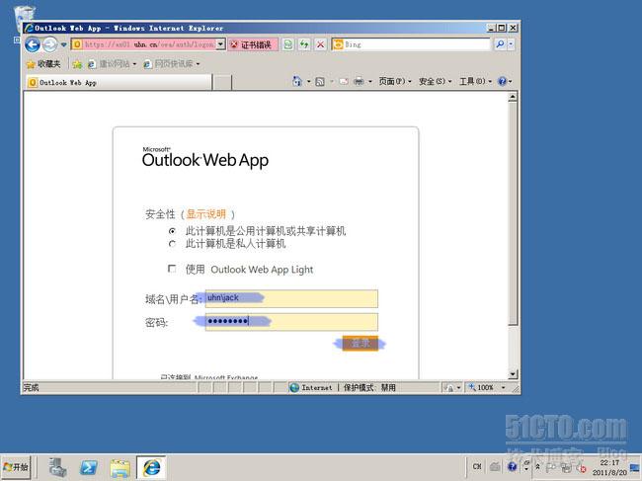
Task: Expand the zoom level dropdown arrow
Action: 503,387
